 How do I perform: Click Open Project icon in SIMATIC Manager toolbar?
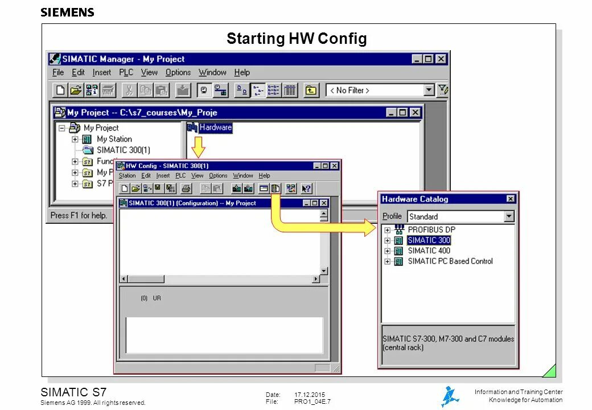(76, 90)
